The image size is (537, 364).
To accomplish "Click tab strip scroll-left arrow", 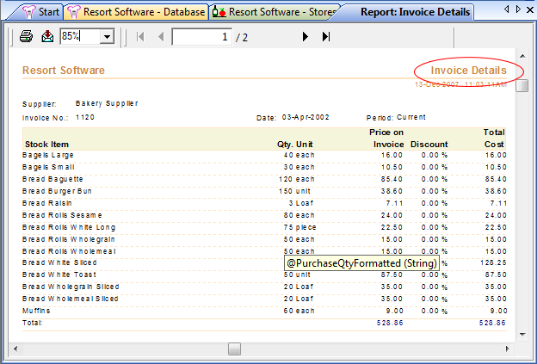I will [507, 9].
